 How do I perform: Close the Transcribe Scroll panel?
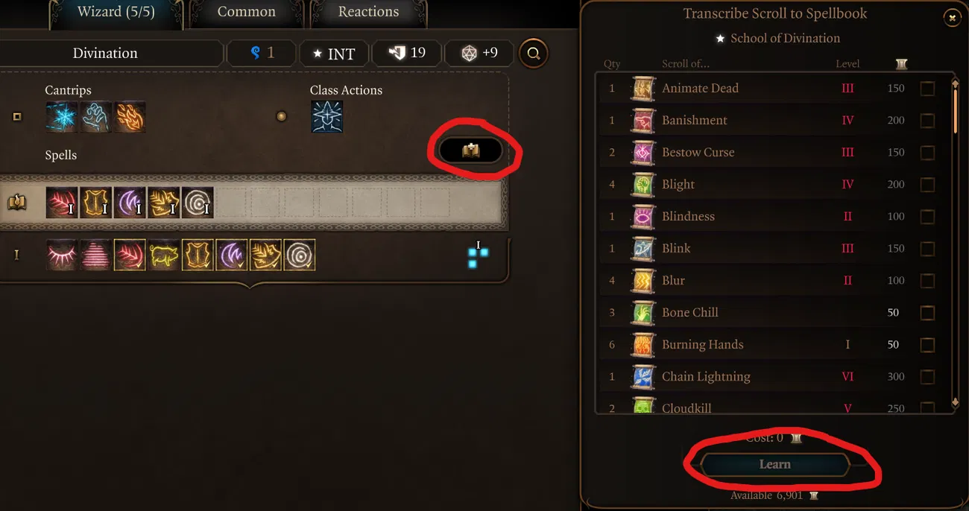coord(952,19)
